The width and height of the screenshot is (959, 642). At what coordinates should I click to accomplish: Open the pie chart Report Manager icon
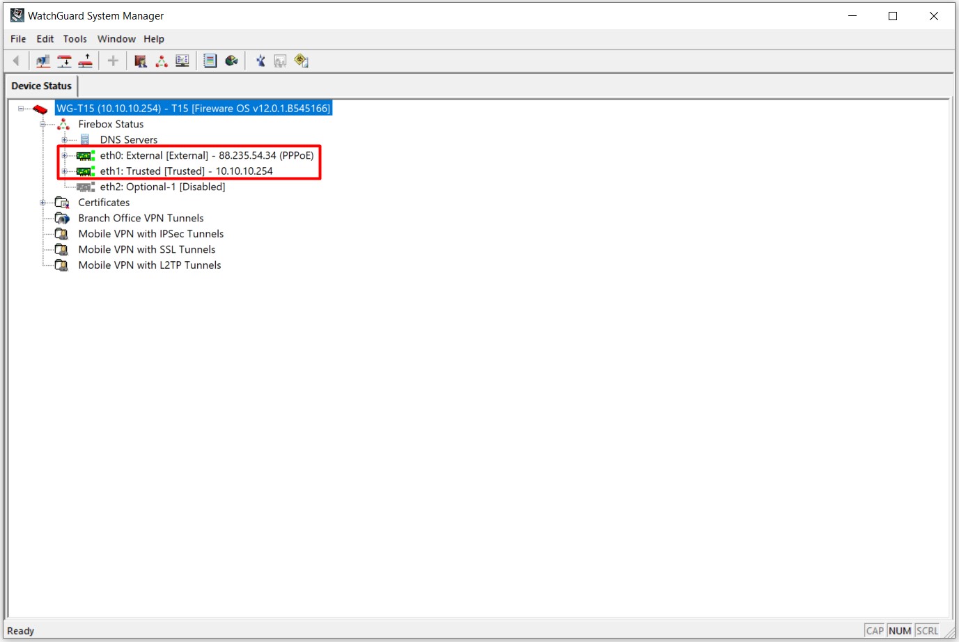(231, 61)
